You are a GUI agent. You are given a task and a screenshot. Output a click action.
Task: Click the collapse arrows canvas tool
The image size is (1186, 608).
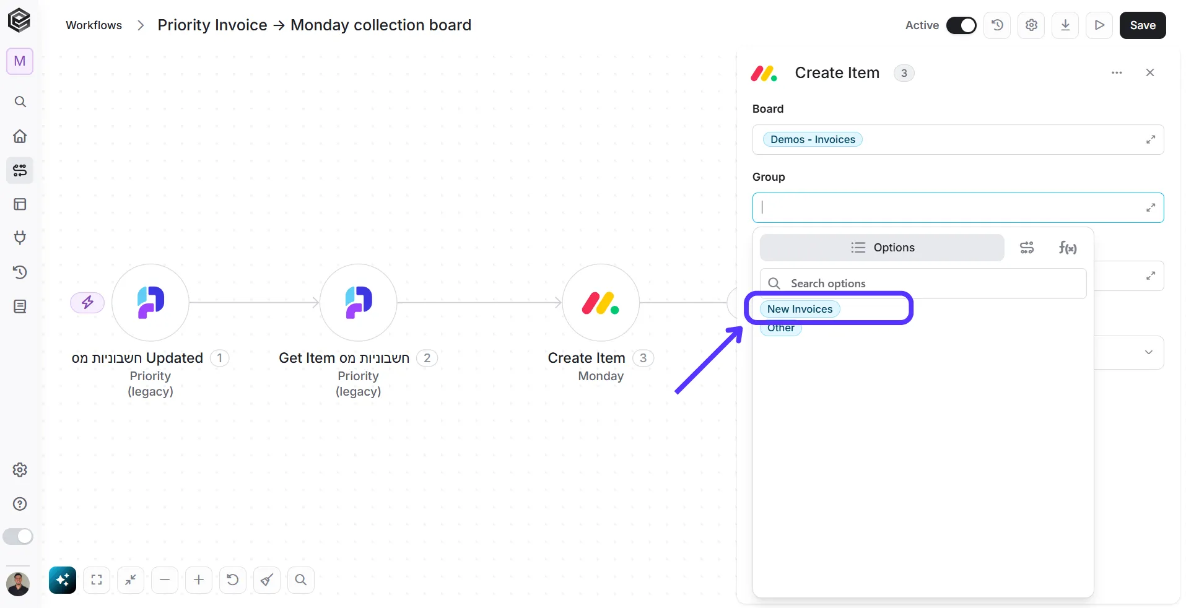[131, 580]
